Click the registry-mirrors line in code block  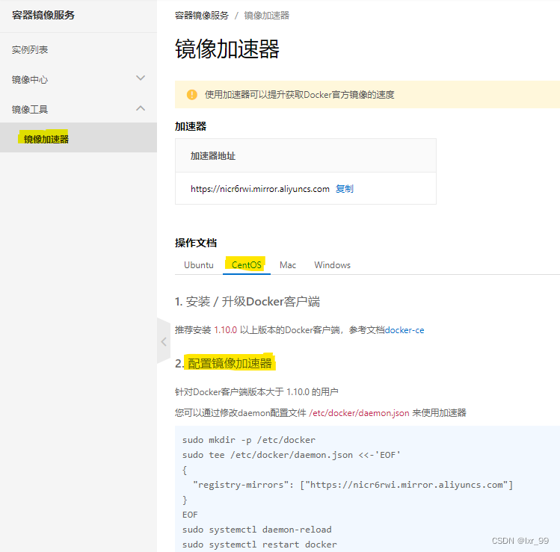[x=353, y=485]
